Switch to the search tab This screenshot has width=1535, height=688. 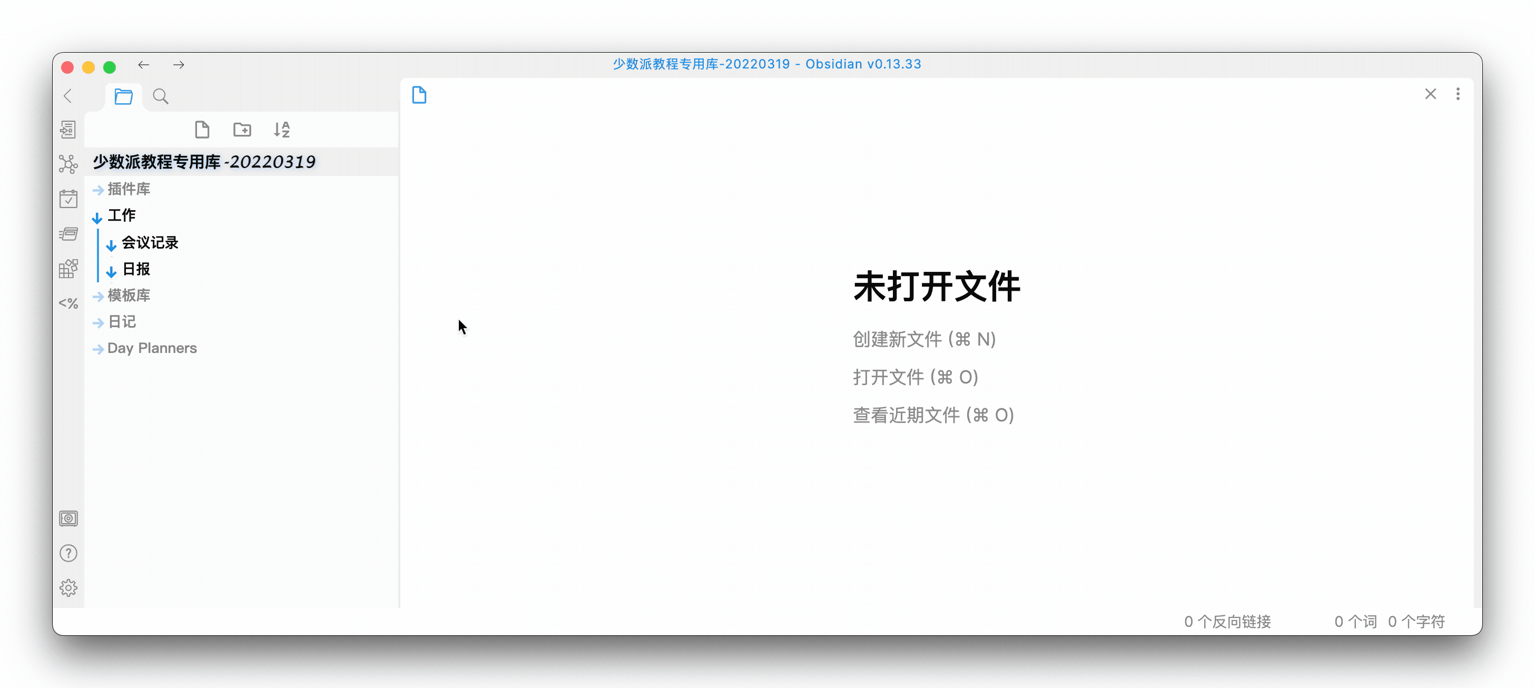pyautogui.click(x=160, y=96)
